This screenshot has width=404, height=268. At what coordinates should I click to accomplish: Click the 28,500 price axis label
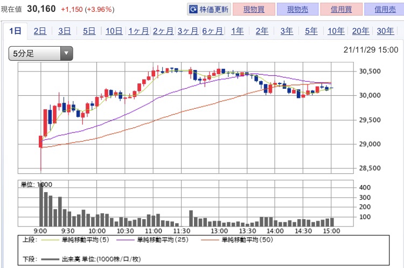pyautogui.click(x=370, y=168)
